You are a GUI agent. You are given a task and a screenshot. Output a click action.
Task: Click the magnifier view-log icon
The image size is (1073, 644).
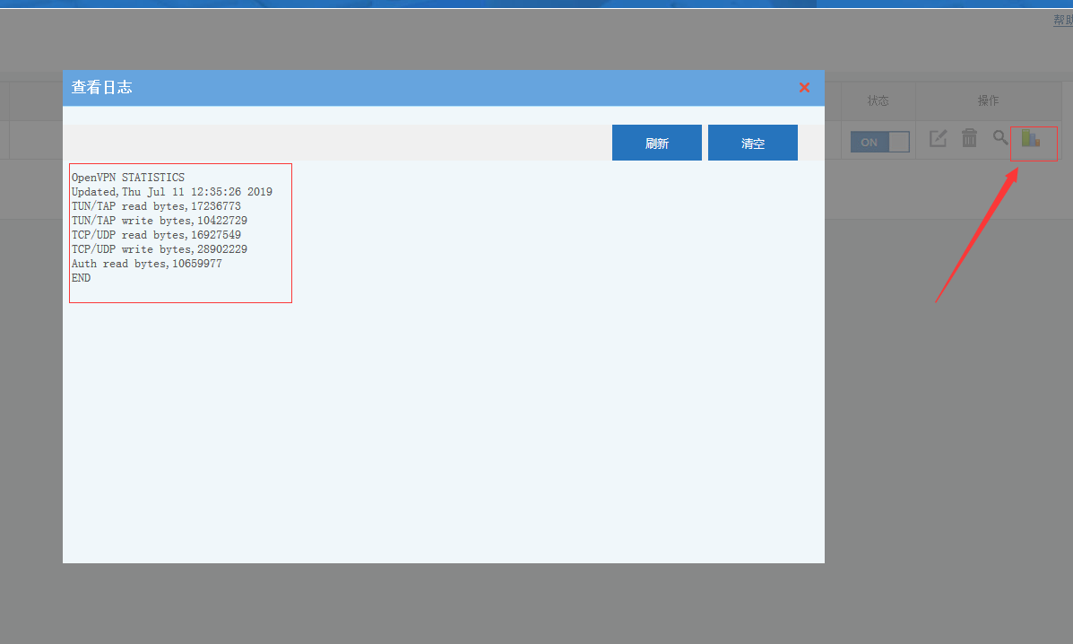1000,138
